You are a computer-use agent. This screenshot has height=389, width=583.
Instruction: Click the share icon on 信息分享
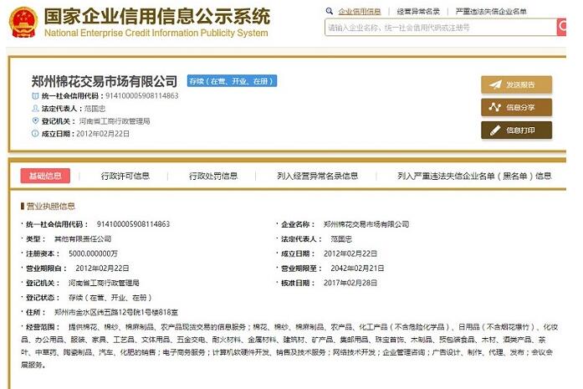(x=495, y=107)
